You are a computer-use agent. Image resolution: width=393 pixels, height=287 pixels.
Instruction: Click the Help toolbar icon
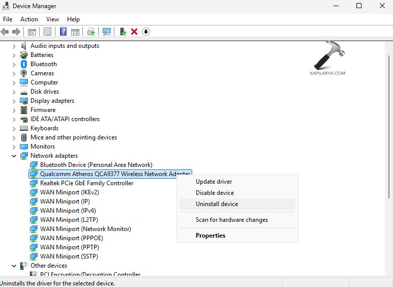[x=63, y=32]
